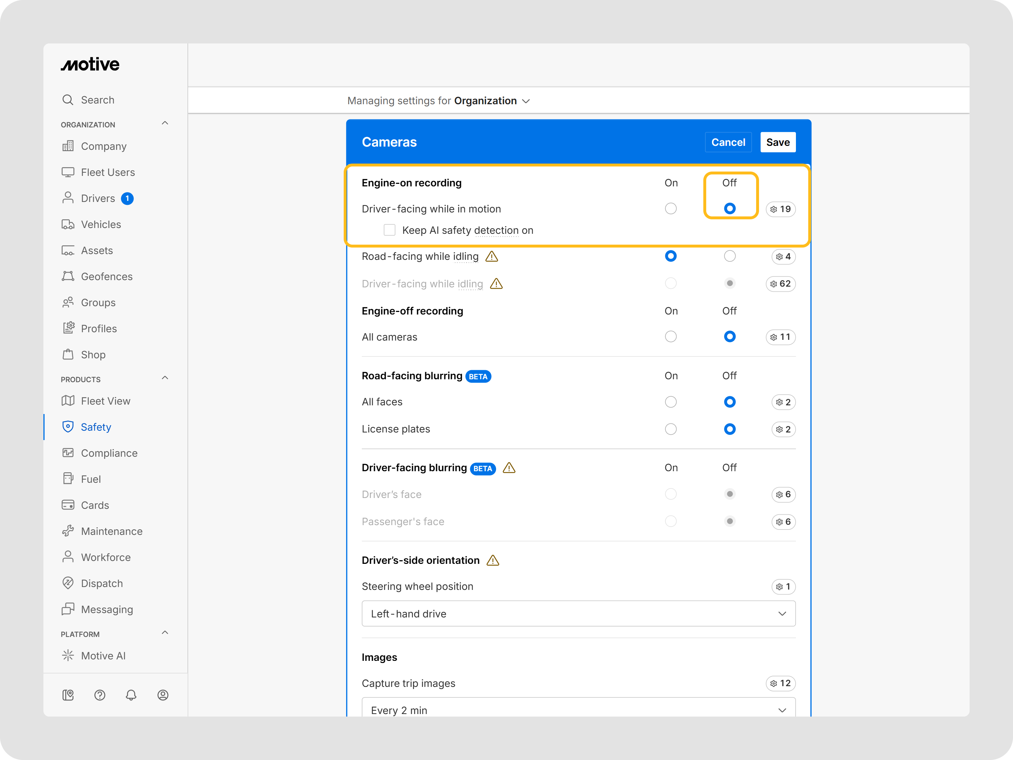Turn on All cameras engine-off recording
Viewport: 1013px width, 760px height.
[670, 337]
